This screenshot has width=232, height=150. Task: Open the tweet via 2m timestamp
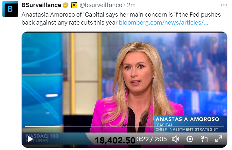click(x=131, y=5)
